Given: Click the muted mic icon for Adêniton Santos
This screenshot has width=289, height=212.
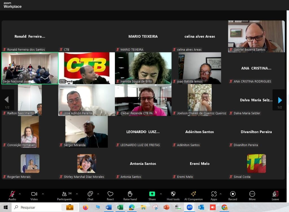Looking at the screenshot, I should tap(174, 145).
